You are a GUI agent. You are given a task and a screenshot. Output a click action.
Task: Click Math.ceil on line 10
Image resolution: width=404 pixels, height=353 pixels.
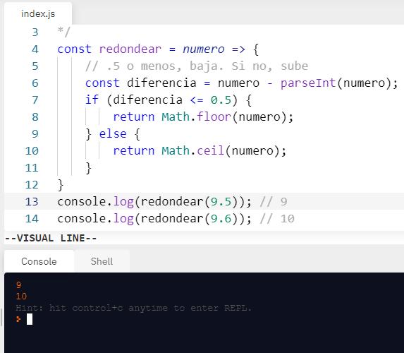tap(192, 151)
